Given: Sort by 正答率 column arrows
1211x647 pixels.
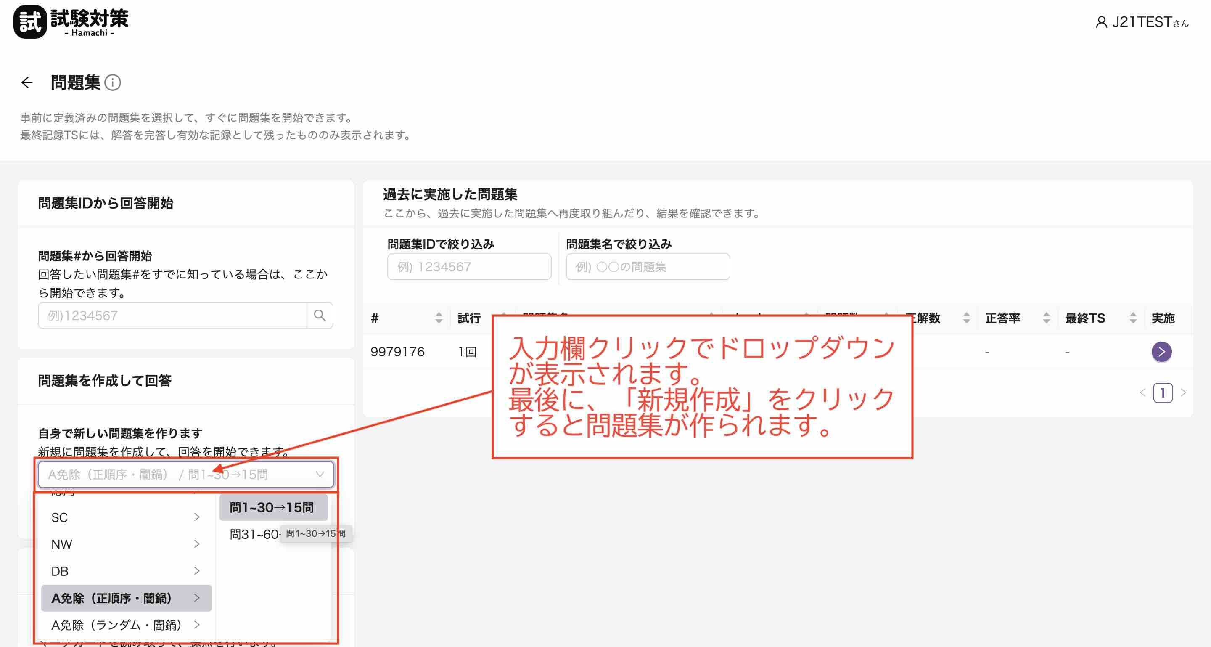Looking at the screenshot, I should 1046,318.
